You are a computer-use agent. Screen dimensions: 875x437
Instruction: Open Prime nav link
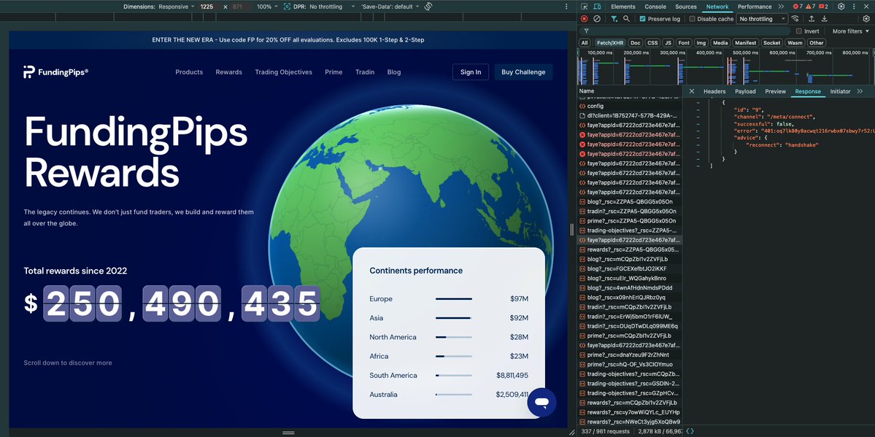coord(334,72)
